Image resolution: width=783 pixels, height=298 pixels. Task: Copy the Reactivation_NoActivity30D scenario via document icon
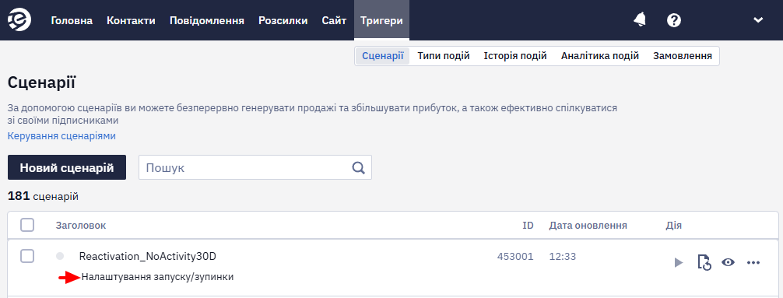(x=704, y=262)
